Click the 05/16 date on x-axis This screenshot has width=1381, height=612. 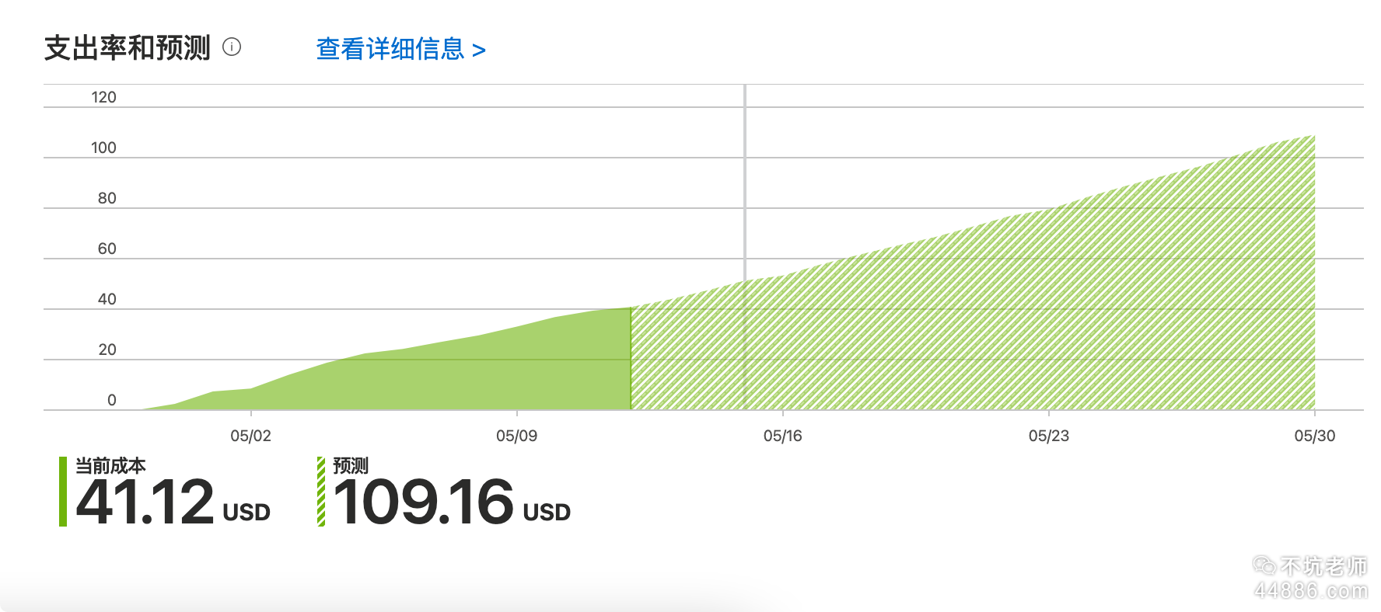tap(782, 436)
